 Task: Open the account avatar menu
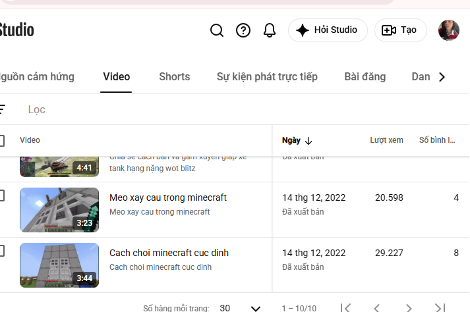[449, 30]
